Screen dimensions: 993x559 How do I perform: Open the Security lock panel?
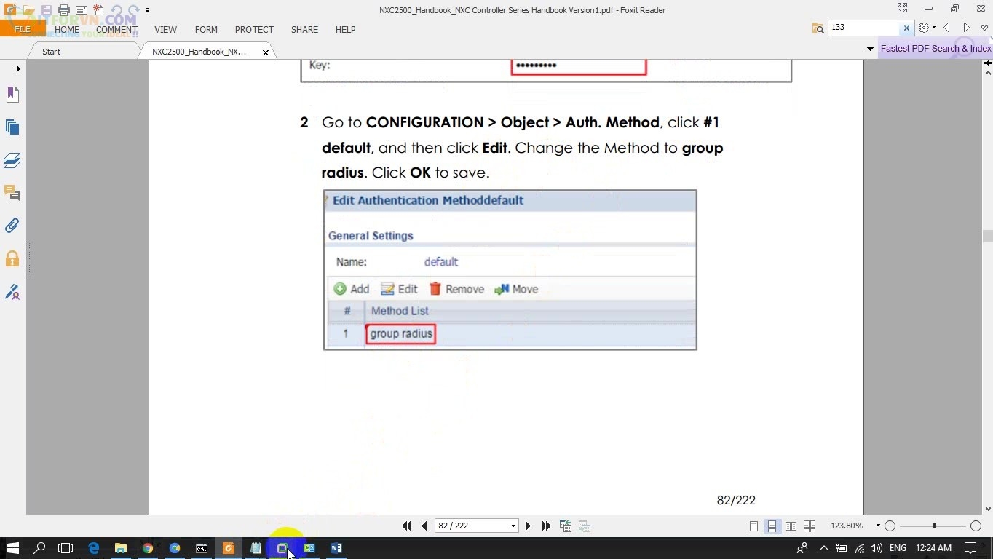12,259
